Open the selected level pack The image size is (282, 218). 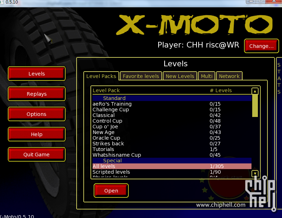coord(111,190)
